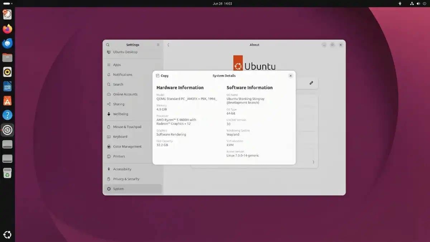Open Firefox from the dock
The height and width of the screenshot is (242, 430).
click(7, 29)
